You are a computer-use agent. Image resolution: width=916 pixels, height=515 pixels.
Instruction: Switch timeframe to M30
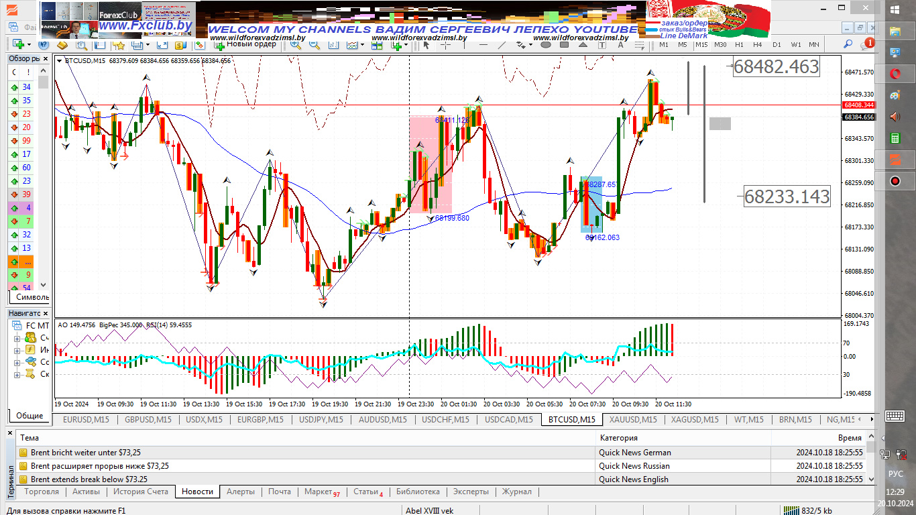720,44
